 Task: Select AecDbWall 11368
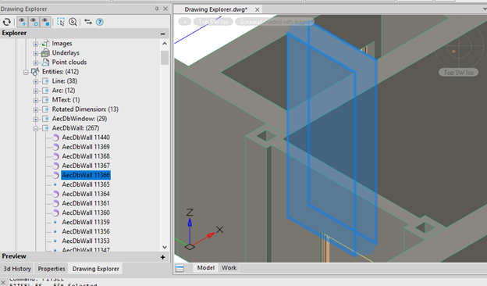86,156
